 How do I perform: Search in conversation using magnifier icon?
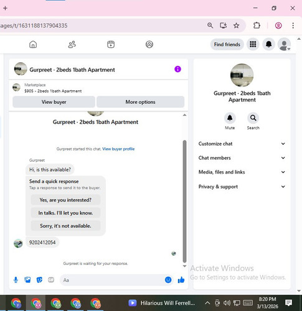pos(253,118)
